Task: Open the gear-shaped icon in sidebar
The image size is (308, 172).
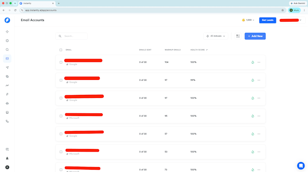Action: click(x=7, y=41)
